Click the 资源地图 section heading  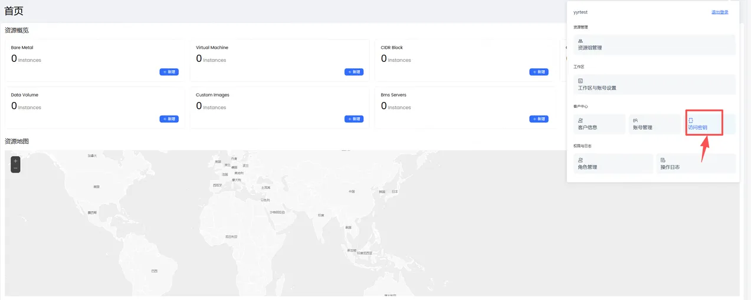click(17, 141)
